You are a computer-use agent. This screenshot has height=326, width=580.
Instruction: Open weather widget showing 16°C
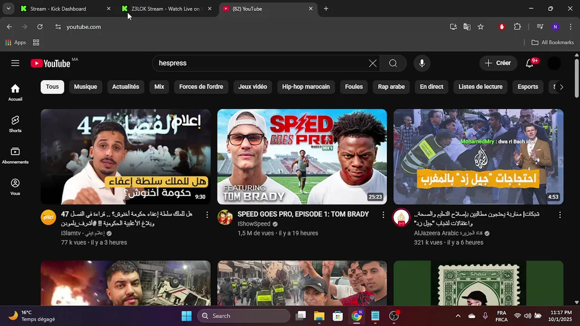(x=32, y=316)
